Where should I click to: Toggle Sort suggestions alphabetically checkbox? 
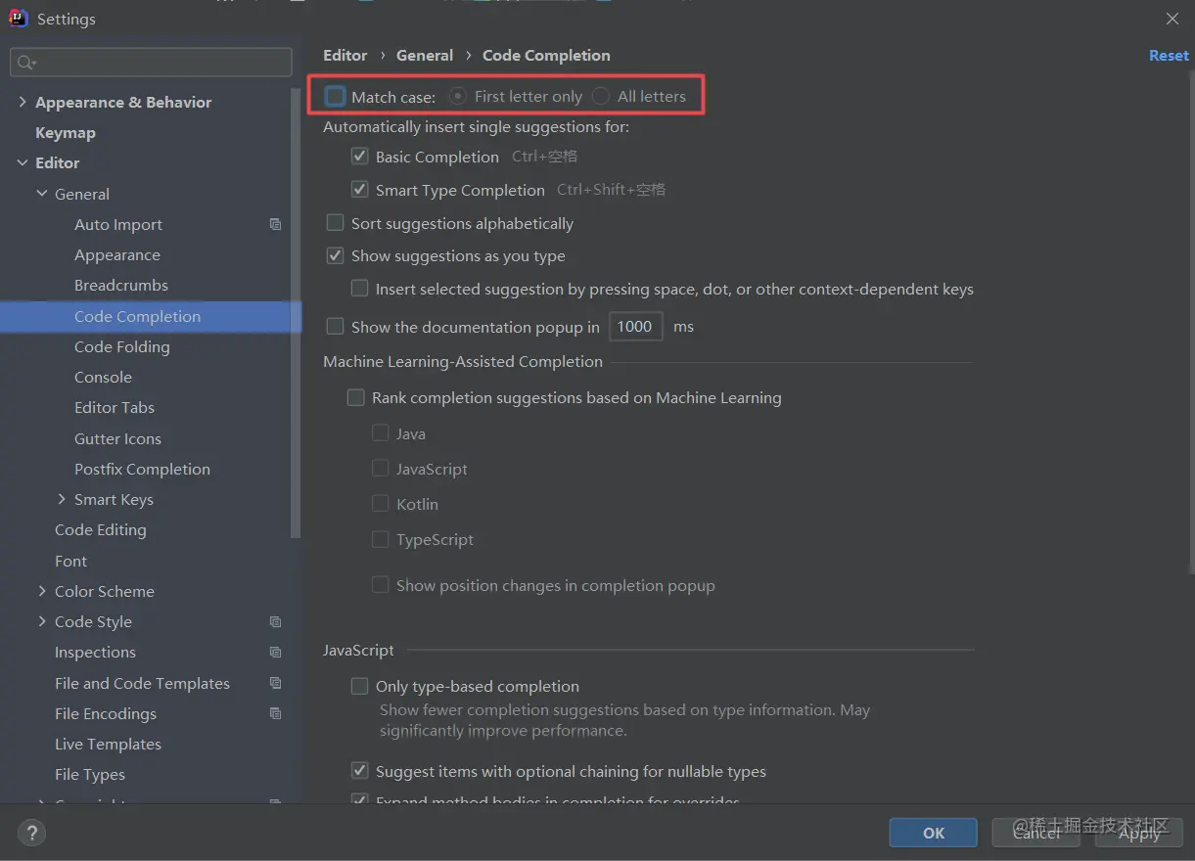[x=336, y=223]
